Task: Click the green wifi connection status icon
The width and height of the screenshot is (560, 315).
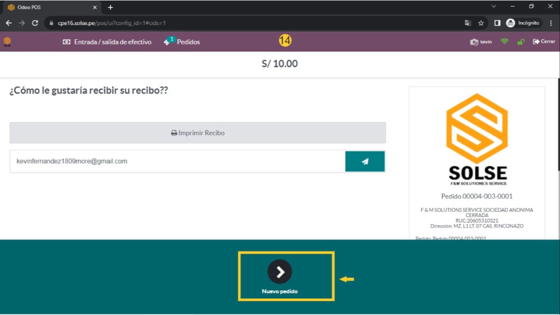Action: 504,42
